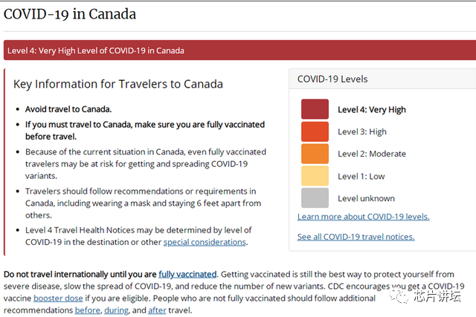
Task: Click the dark red Level 4 swatch
Action: coord(315,109)
